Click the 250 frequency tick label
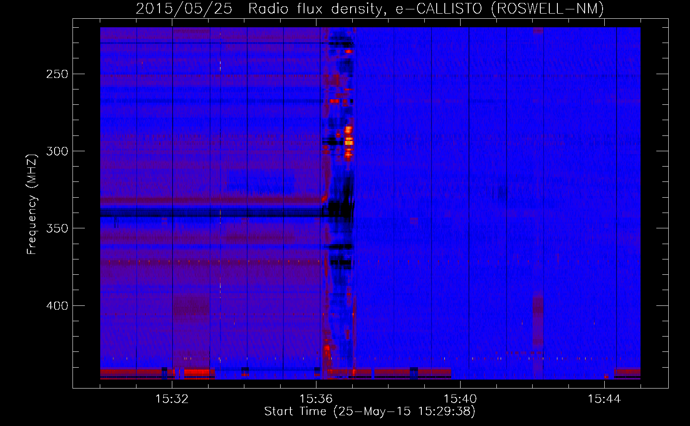690x426 pixels. [57, 74]
